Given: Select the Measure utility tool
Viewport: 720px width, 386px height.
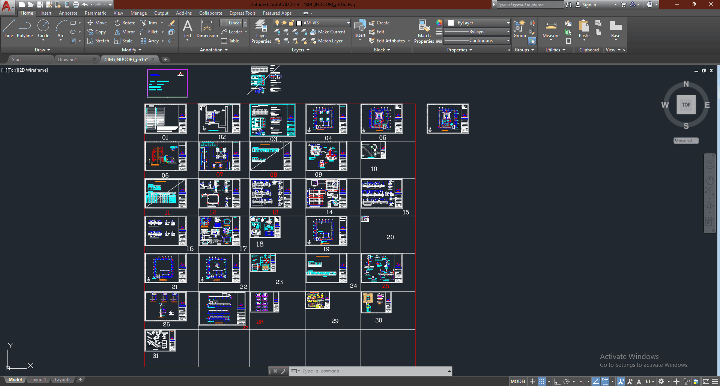Looking at the screenshot, I should (x=551, y=29).
